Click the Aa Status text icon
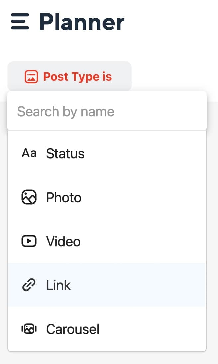218x364 pixels. tap(29, 153)
